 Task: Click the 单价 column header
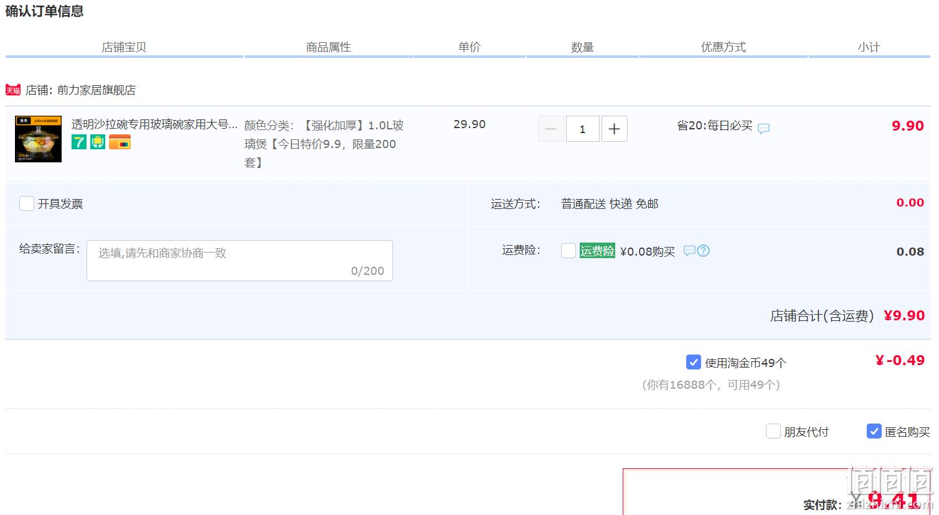(469, 47)
